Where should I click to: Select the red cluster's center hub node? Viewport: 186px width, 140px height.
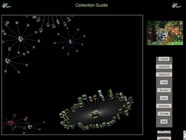tap(10, 123)
